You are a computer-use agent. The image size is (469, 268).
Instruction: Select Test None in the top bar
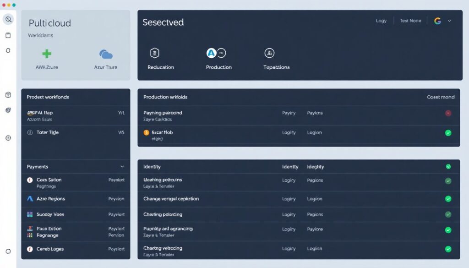coord(410,21)
